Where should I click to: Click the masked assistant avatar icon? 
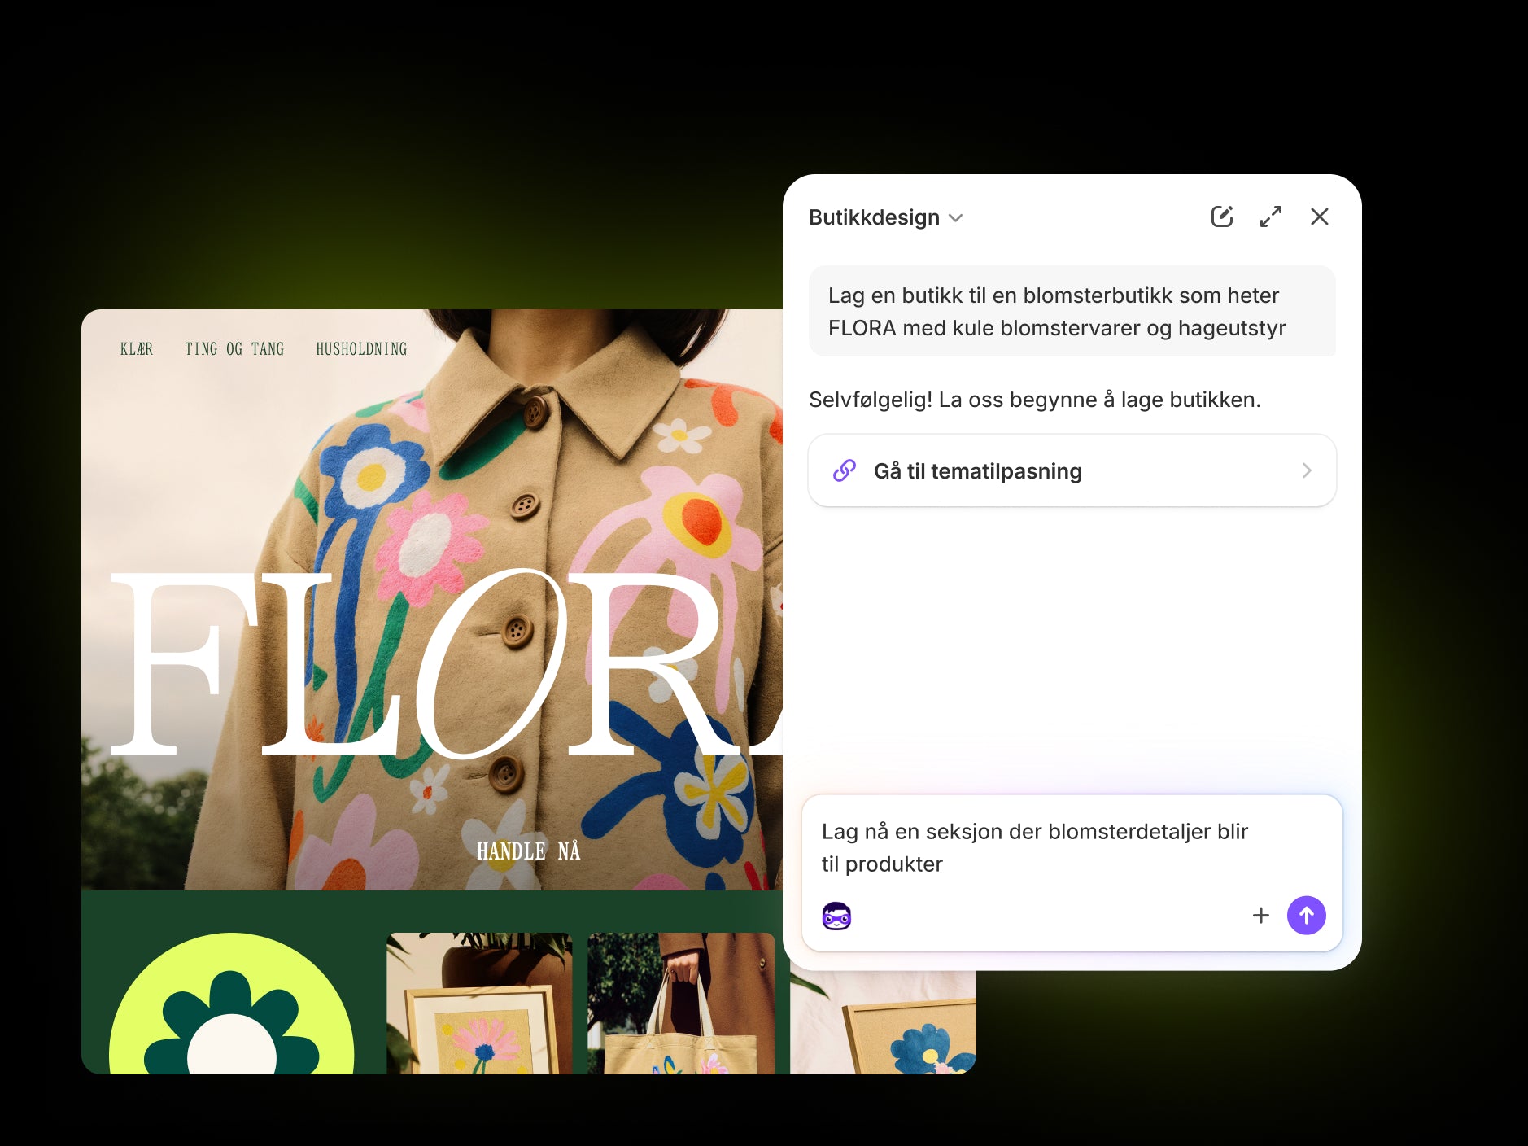tap(836, 916)
